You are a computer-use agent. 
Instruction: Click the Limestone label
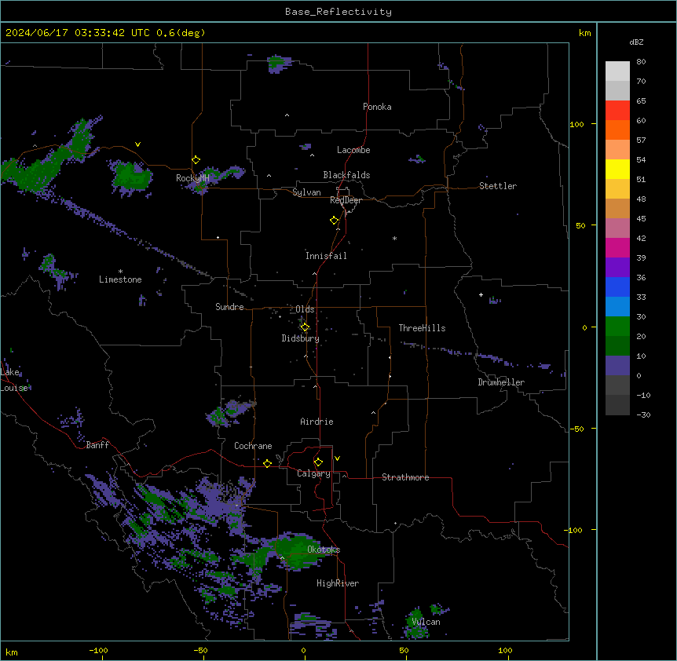120,279
